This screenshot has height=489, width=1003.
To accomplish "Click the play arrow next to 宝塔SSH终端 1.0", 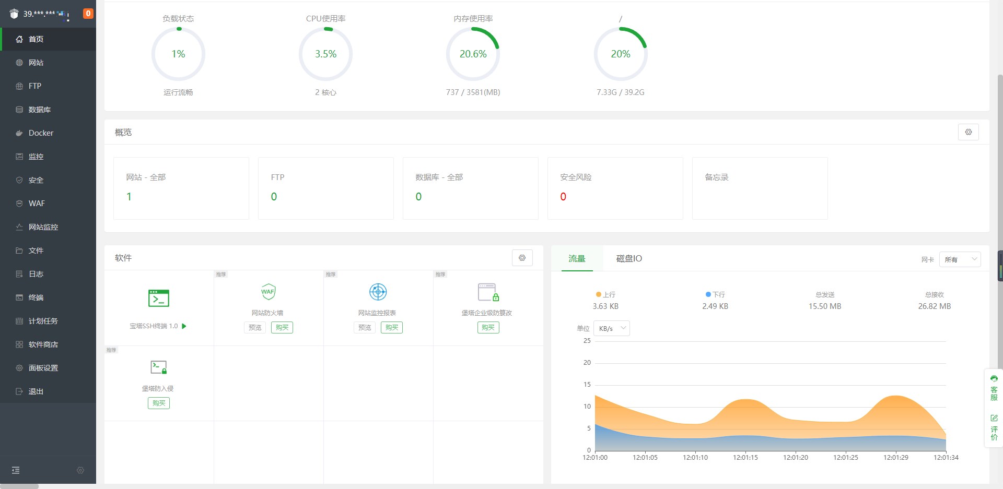I will pyautogui.click(x=184, y=326).
